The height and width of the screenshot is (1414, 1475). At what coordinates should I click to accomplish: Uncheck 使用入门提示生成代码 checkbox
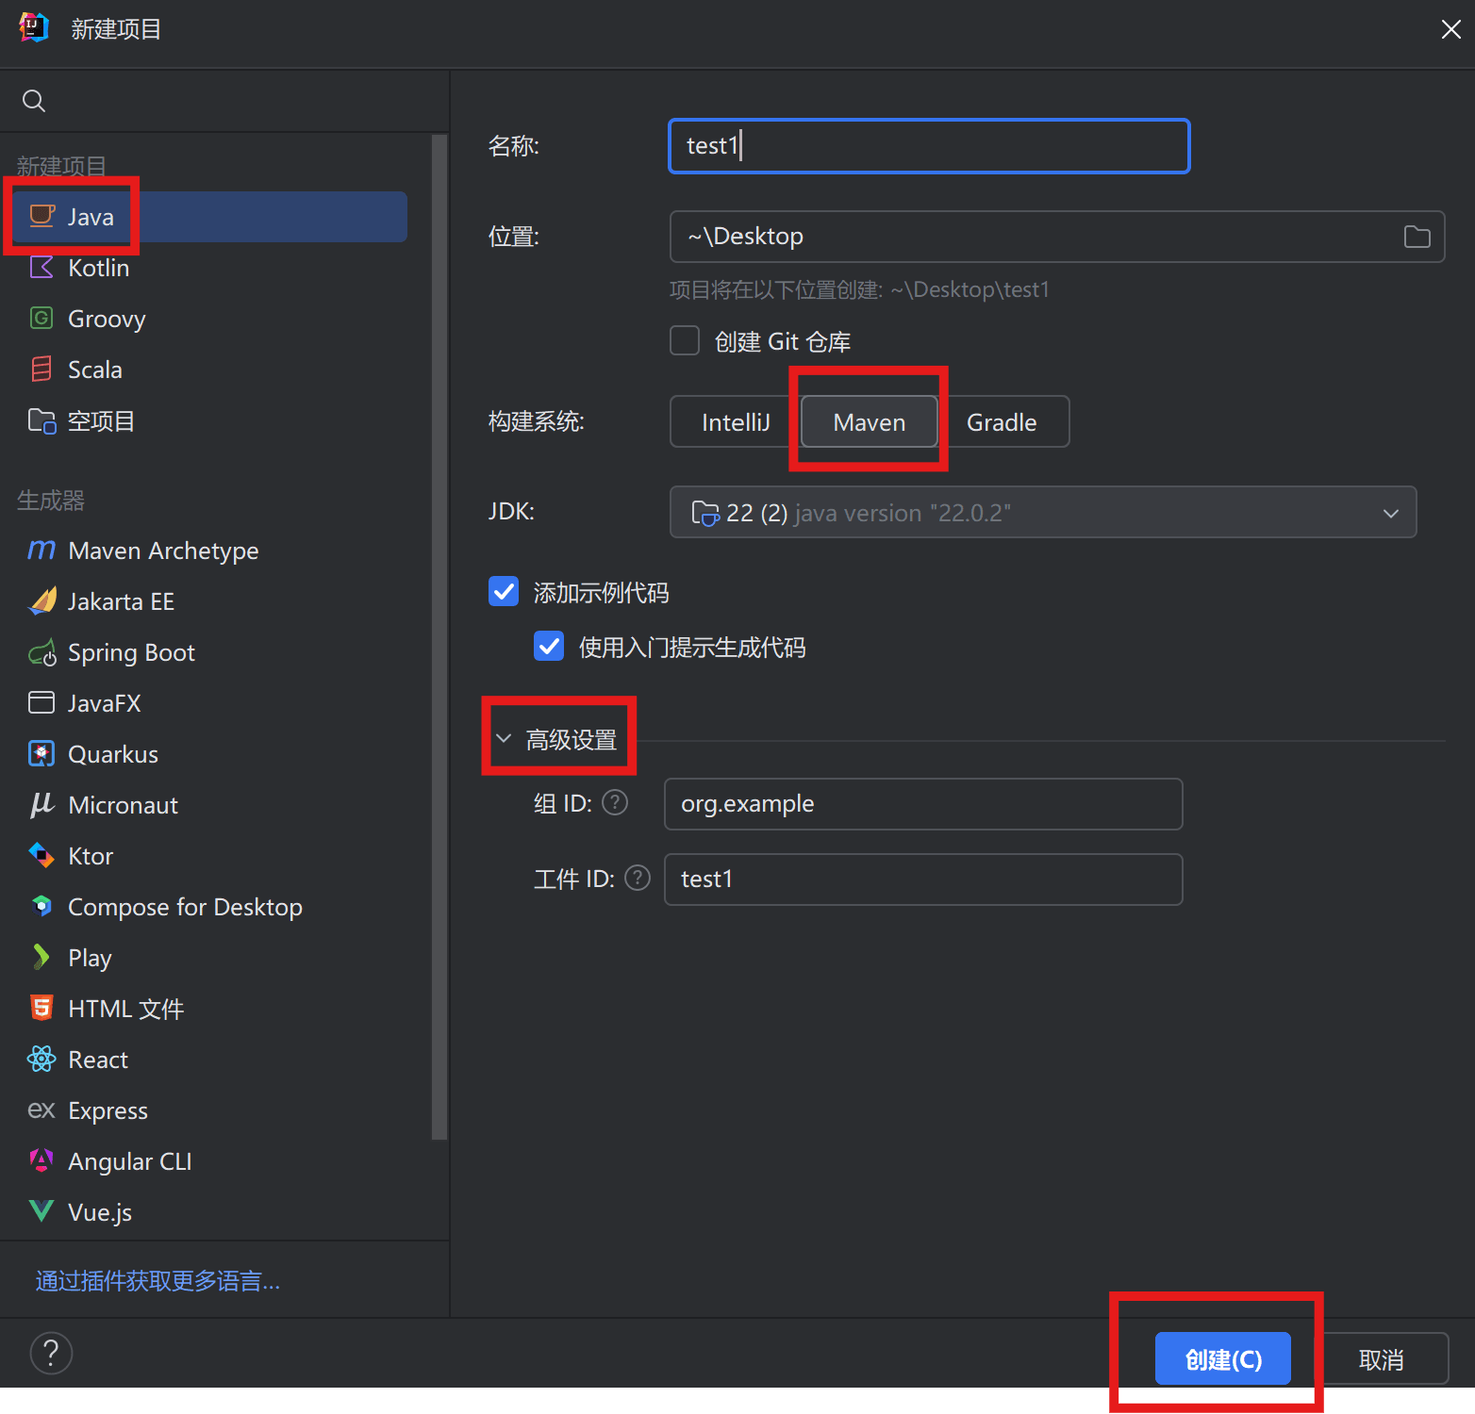pos(549,646)
